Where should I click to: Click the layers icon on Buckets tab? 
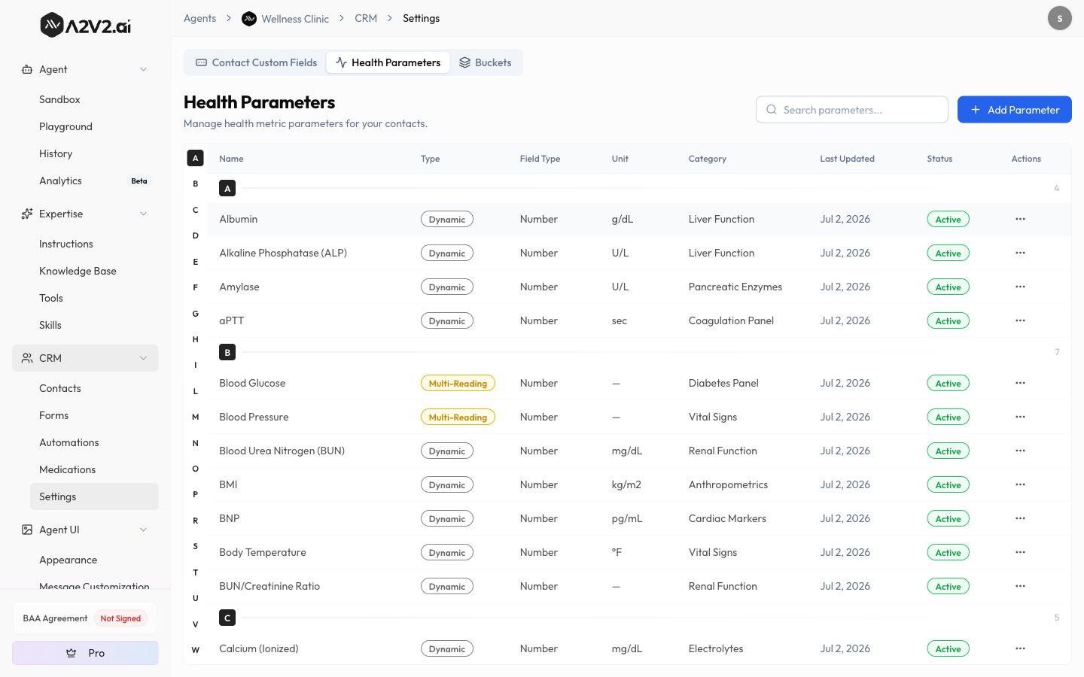tap(464, 62)
